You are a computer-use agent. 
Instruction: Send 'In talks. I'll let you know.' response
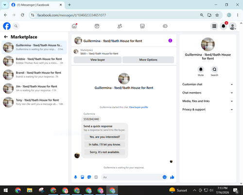click(x=104, y=144)
